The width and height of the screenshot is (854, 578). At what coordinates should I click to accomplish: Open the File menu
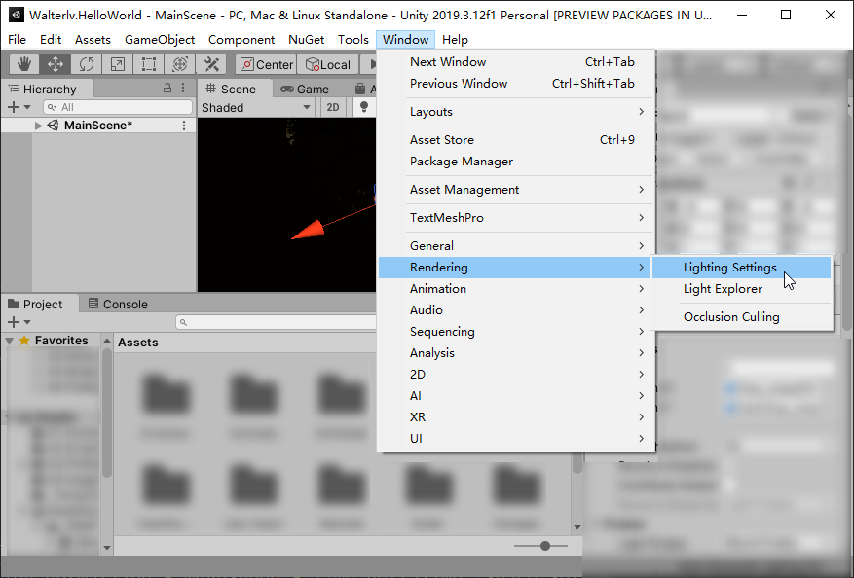(x=17, y=40)
